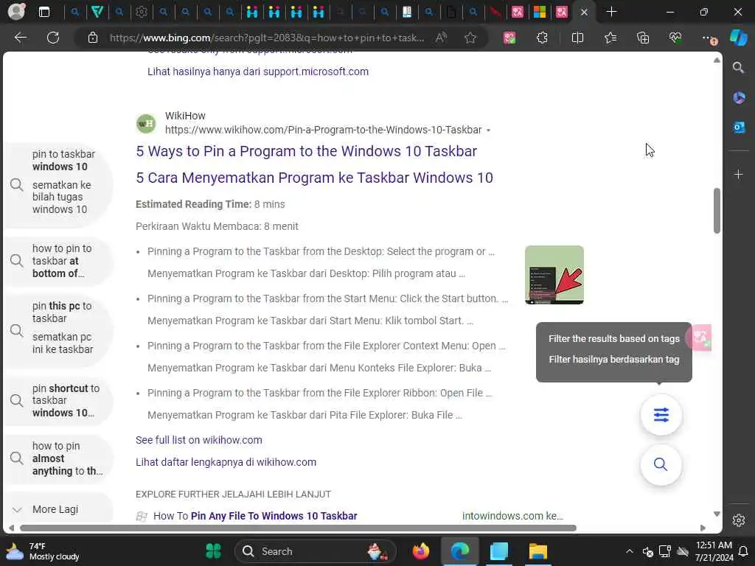755x566 pixels.
Task: View site information lock icon
Action: click(93, 38)
